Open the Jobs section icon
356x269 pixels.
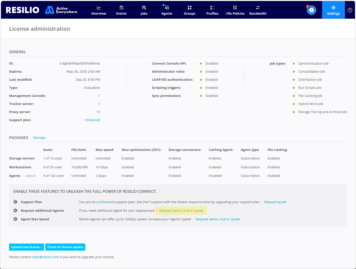click(x=144, y=8)
